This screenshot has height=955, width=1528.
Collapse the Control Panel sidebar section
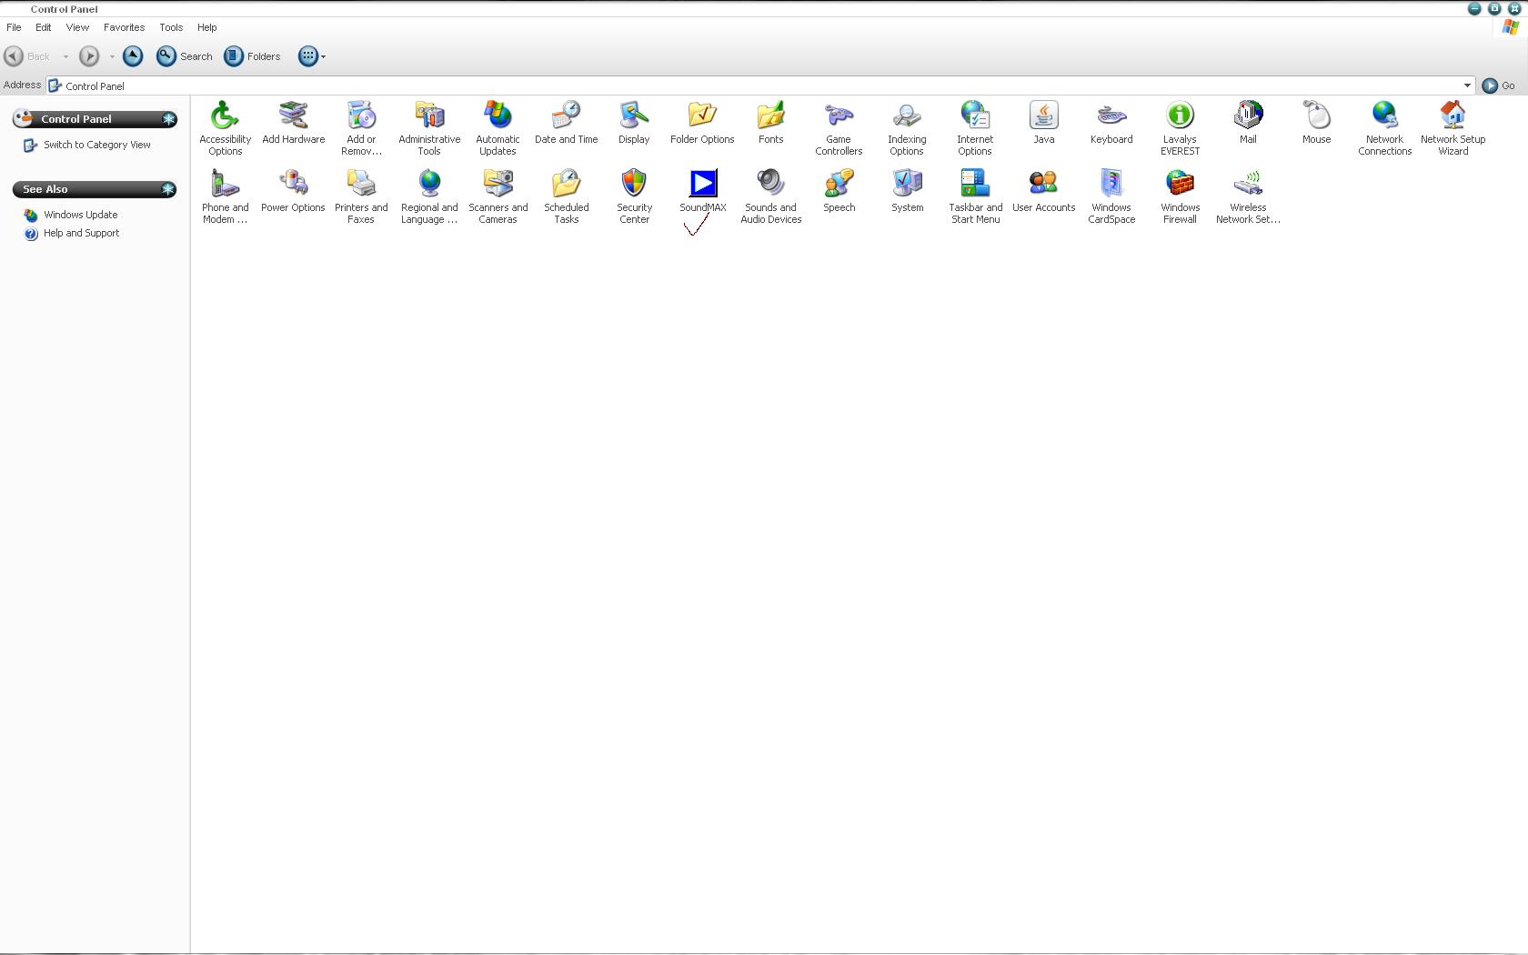[168, 119]
